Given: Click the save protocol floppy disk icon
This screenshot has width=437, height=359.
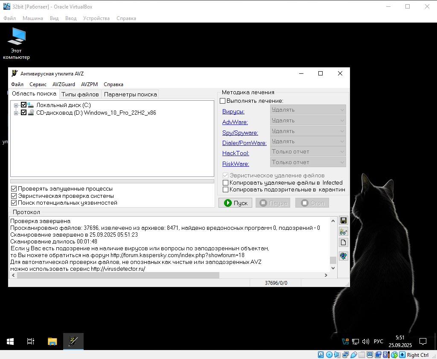Looking at the screenshot, I should pos(343,220).
